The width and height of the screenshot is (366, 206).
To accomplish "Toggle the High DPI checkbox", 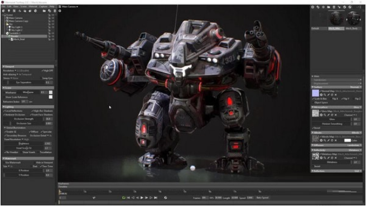I will click(43, 71).
